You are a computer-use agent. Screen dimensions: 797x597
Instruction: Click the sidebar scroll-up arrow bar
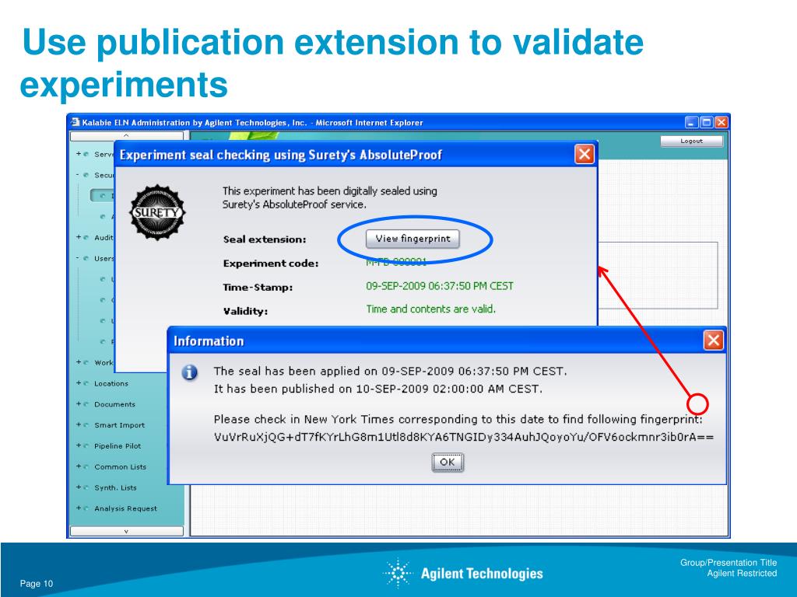click(127, 136)
